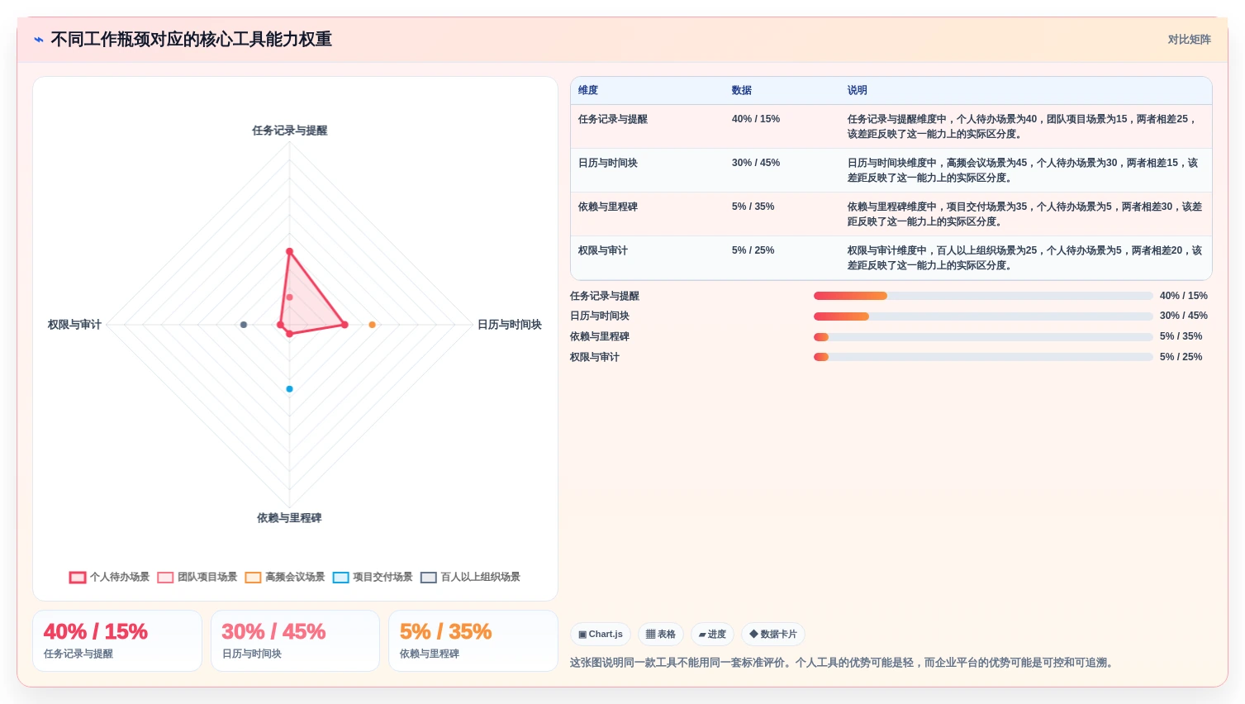Toggle the 高频会议场景 legend swatch
The width and height of the screenshot is (1245, 704).
253,578
